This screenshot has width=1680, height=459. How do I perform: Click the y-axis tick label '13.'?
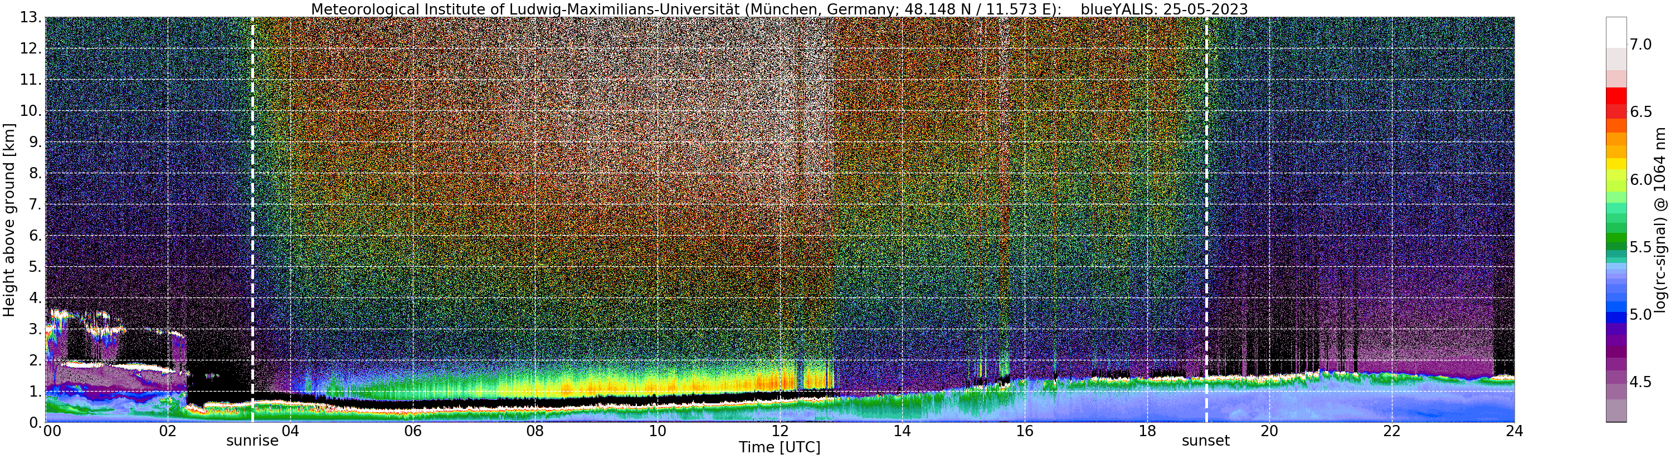point(31,18)
